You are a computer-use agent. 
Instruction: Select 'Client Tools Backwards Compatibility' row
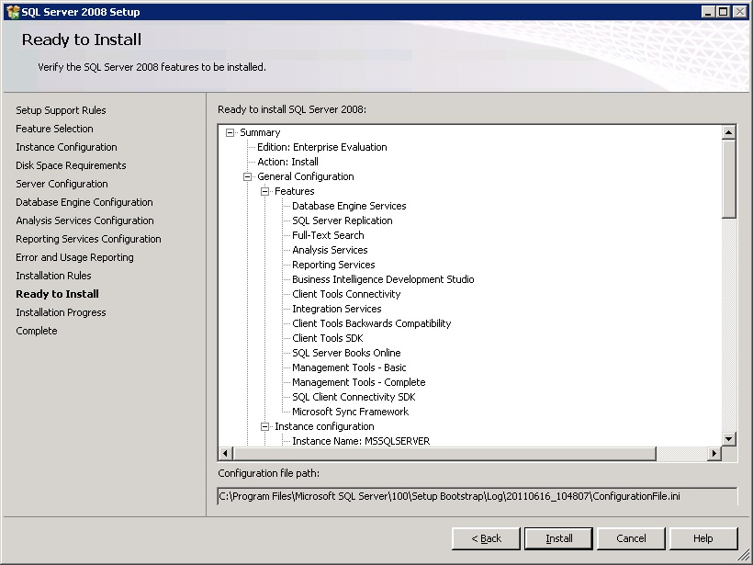[372, 323]
